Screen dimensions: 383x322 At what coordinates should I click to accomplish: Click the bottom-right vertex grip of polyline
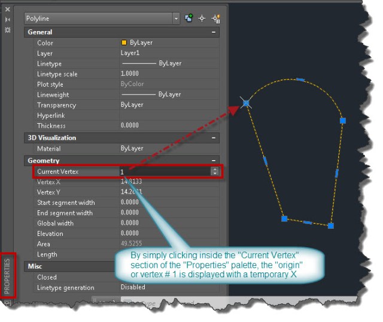coord(331,226)
